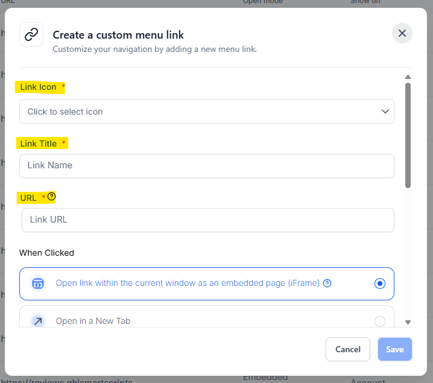433x383 pixels.
Task: Click the embedded page iFrame icon
Action: [x=38, y=283]
